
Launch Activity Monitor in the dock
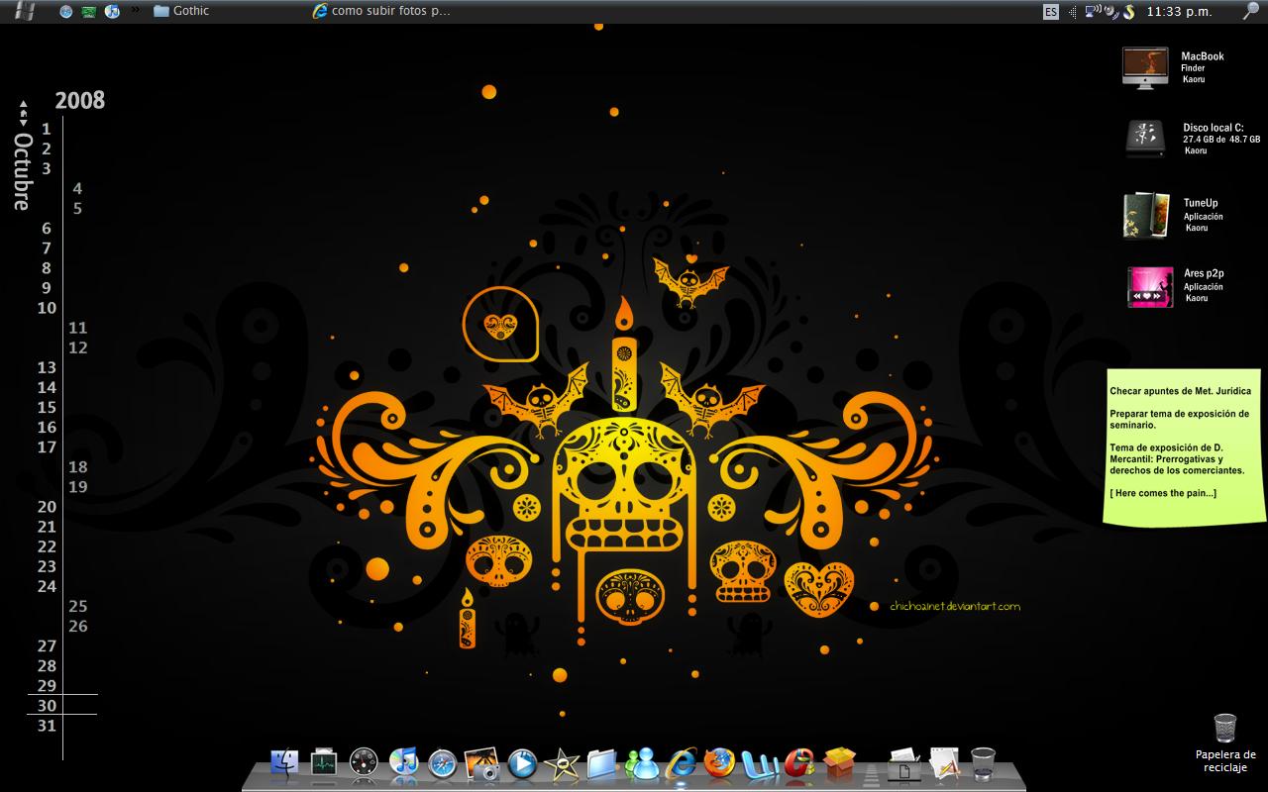click(x=324, y=762)
